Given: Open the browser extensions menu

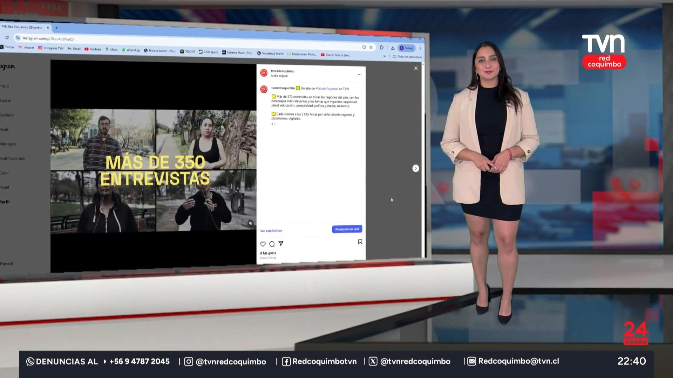Looking at the screenshot, I should [381, 48].
